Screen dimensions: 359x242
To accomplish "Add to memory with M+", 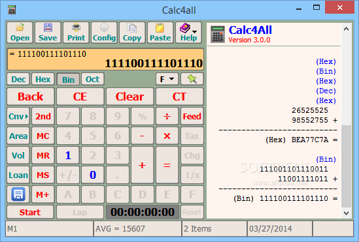I will tap(43, 194).
